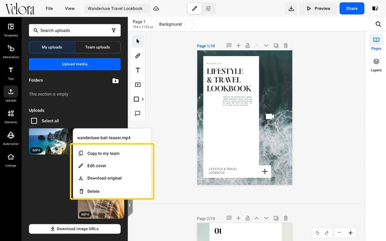Screen dimensions: 386x241
Task: Click the dark mode toggle icon at top right
Action: tap(375, 9)
